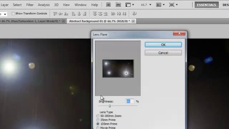Screen dimensions: 229x129
Task: Open the Window menu
Action: (x=80, y=5)
